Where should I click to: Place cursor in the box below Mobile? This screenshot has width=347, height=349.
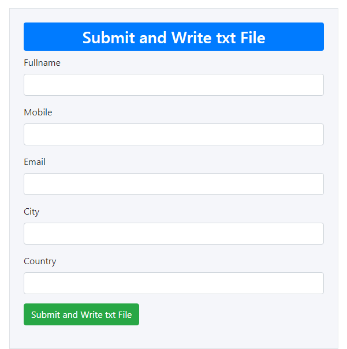pyautogui.click(x=173, y=134)
